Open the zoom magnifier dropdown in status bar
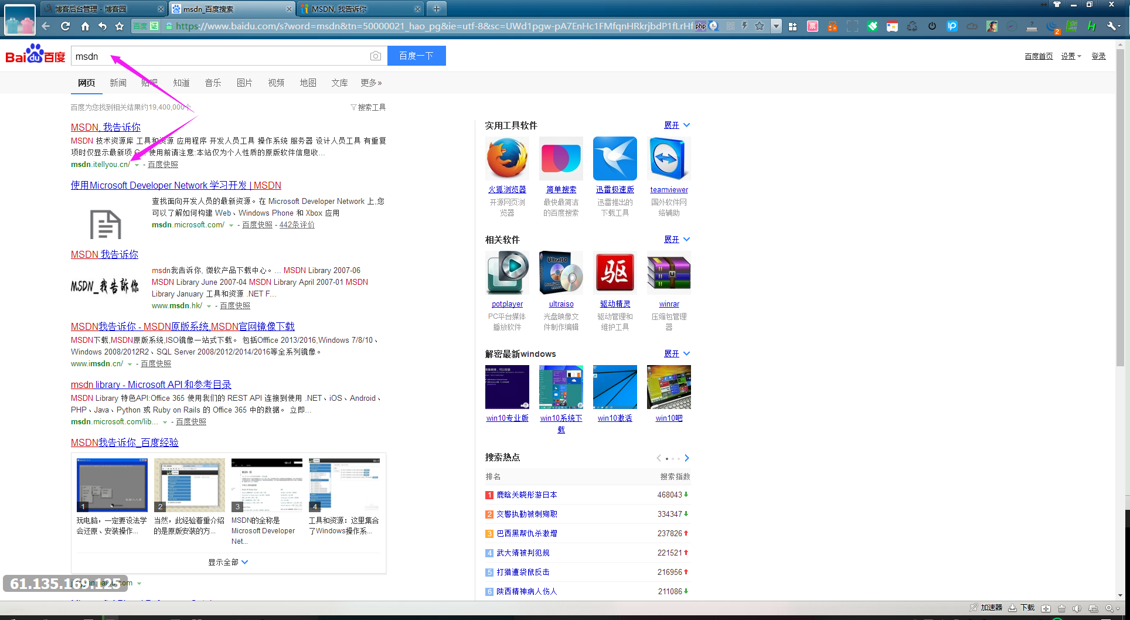Viewport: 1130px width, 620px height. 1112,608
